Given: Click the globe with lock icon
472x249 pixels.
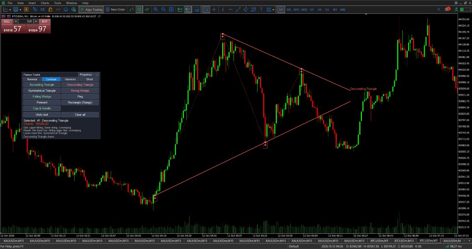Looking at the screenshot, I should (73, 10).
